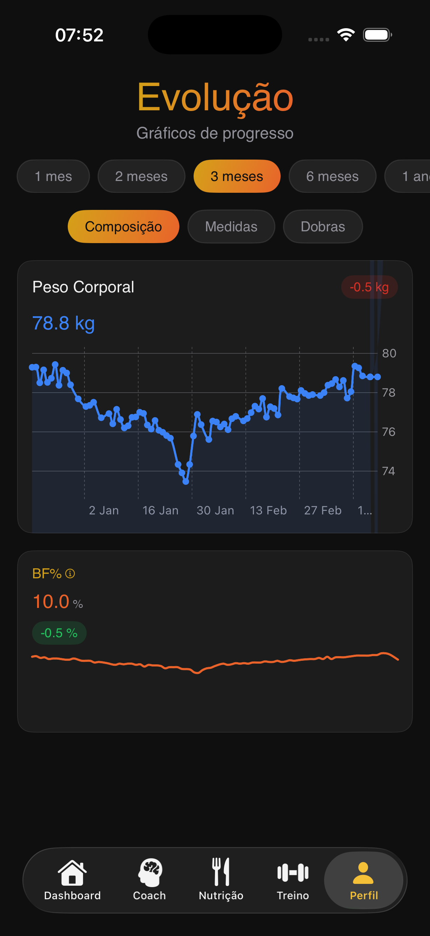Choose the 3 meses period pill
Screen dimensions: 430x936
point(237,176)
